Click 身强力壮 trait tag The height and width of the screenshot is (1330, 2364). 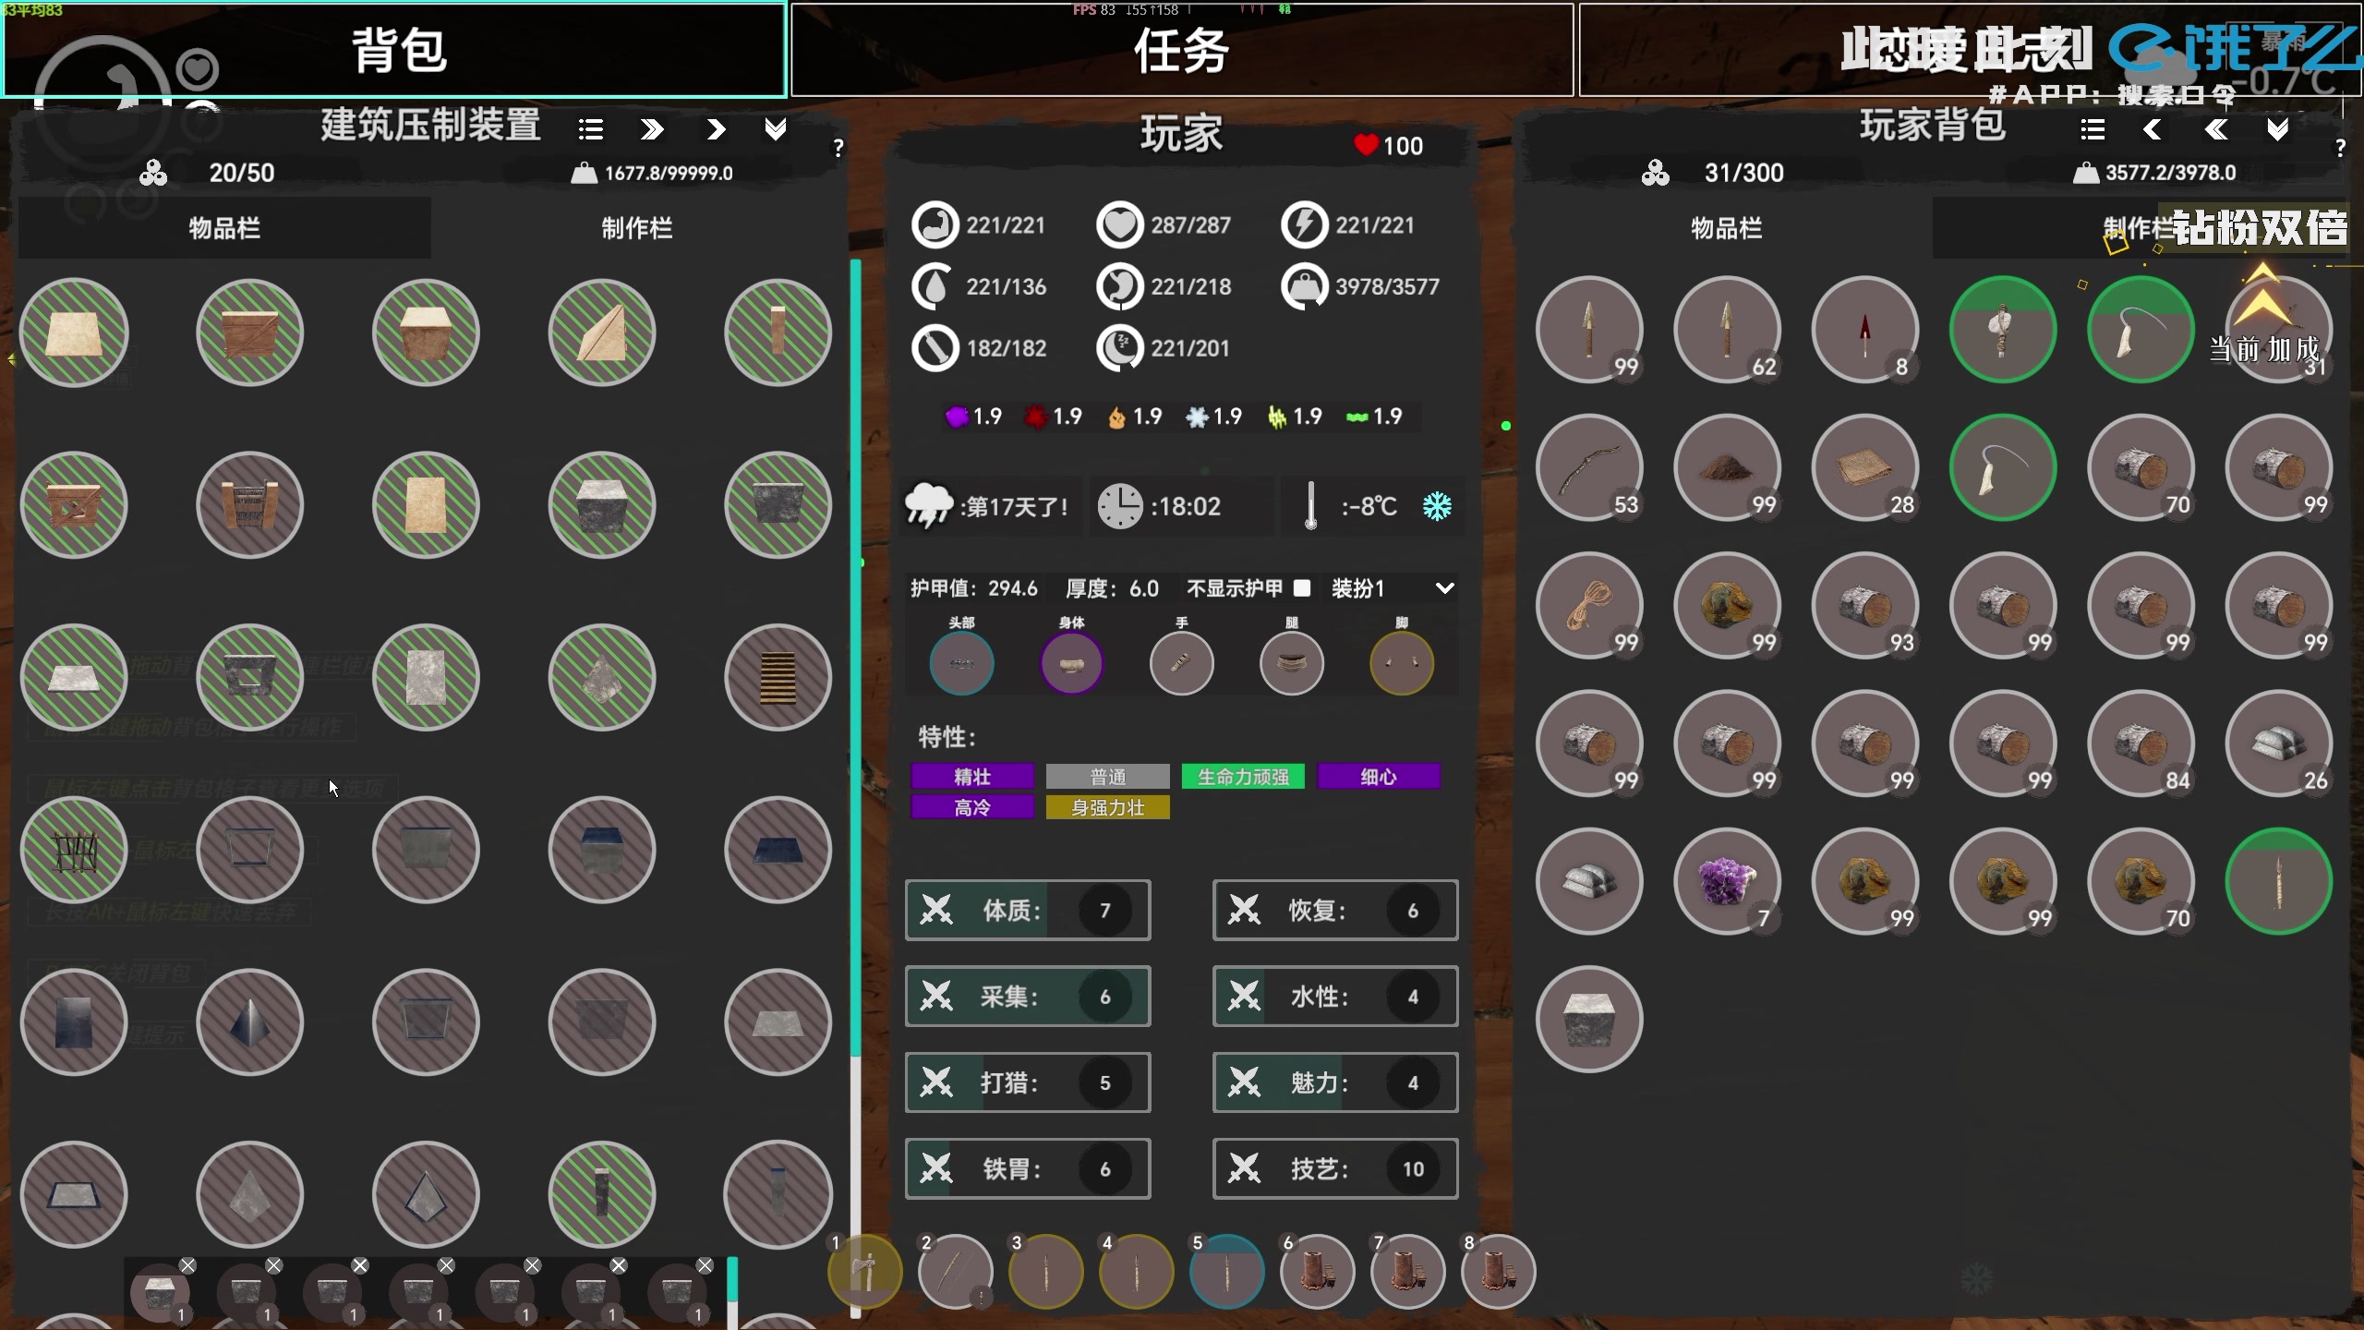tap(1107, 807)
